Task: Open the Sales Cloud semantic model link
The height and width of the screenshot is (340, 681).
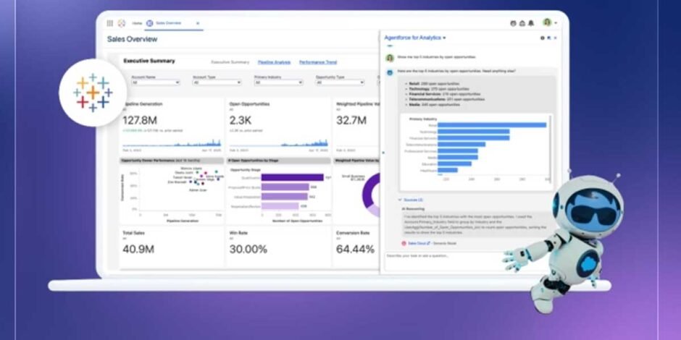Action: tap(418, 244)
